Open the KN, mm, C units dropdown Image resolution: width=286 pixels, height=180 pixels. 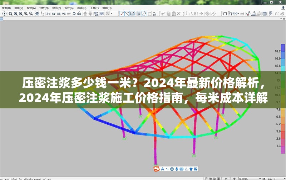click(274, 179)
